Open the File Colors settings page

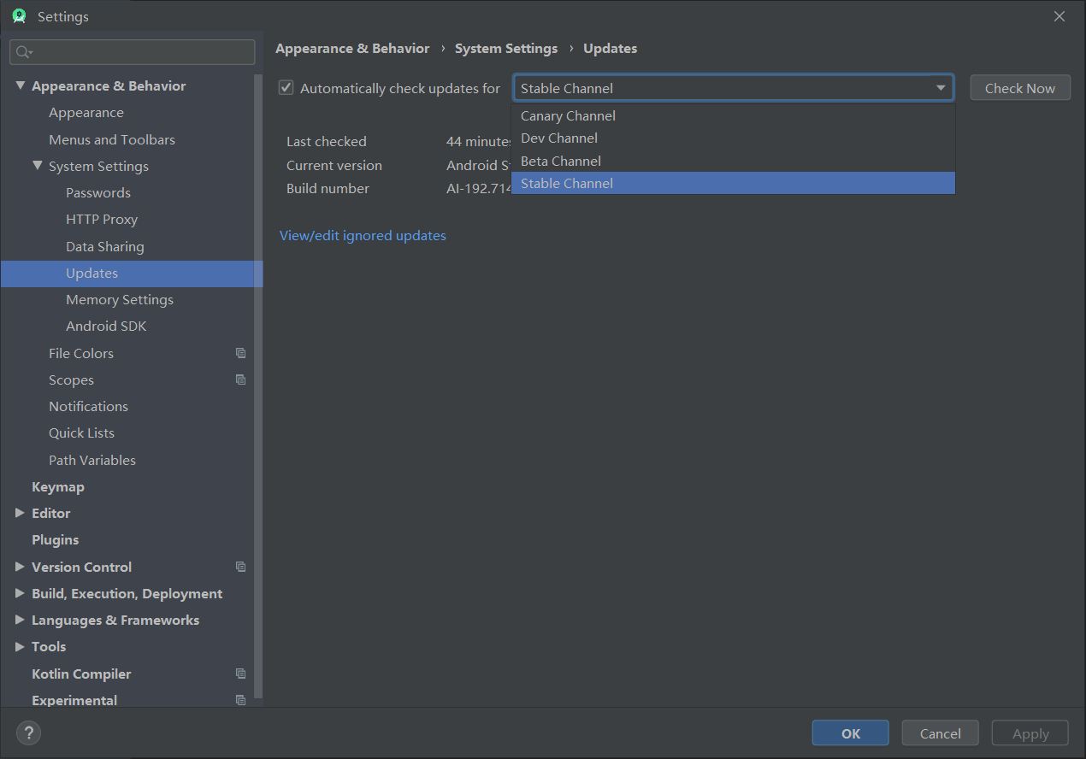click(x=81, y=353)
